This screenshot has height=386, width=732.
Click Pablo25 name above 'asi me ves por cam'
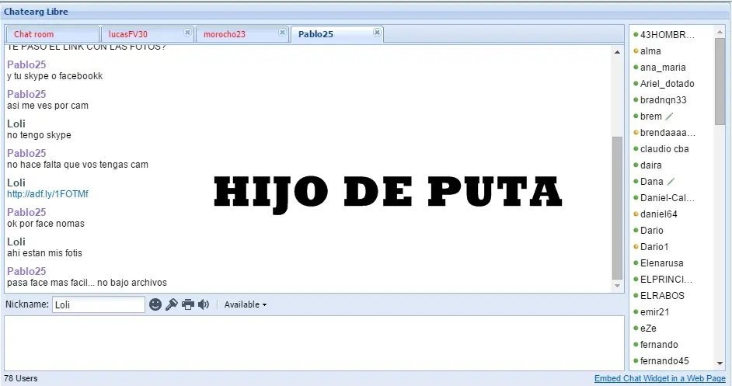[x=26, y=94]
